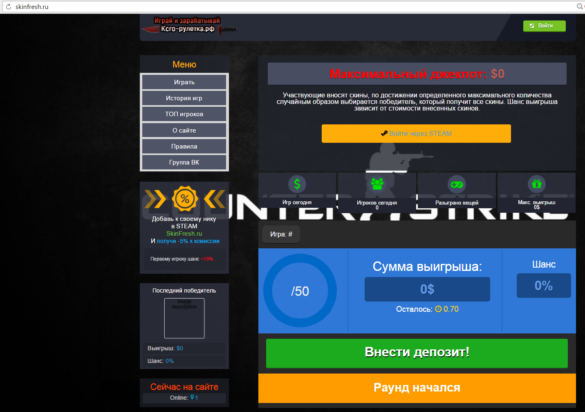Screen dimensions: 585x412
Task: Click Войти через STEAM button
Action: point(416,133)
